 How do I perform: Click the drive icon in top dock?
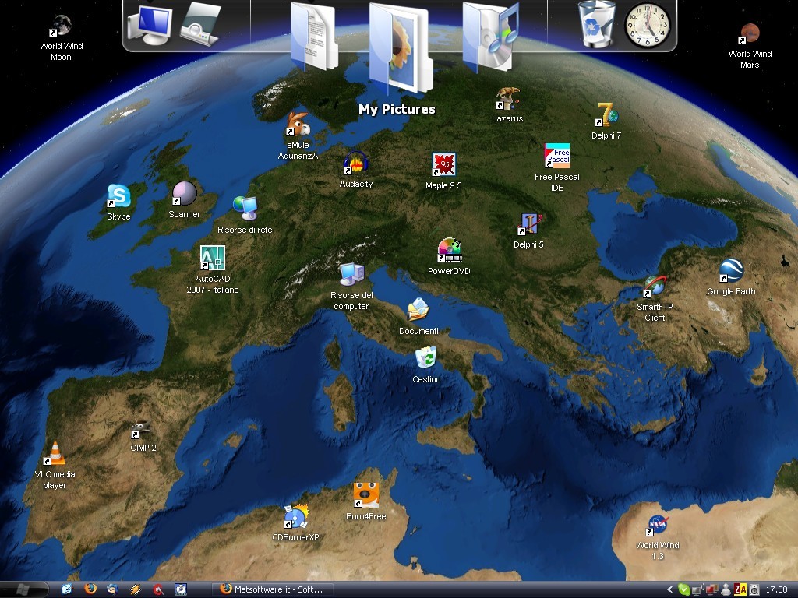[200, 24]
